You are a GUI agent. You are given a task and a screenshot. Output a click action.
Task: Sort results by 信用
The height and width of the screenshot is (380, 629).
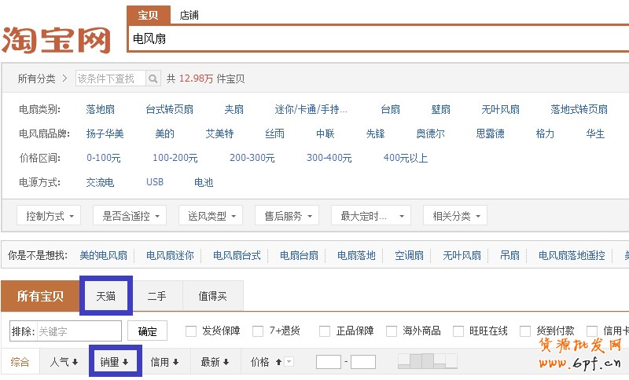[x=165, y=362]
